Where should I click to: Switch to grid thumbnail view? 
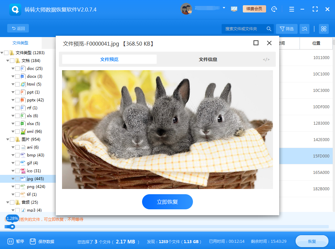pyautogui.click(x=324, y=29)
